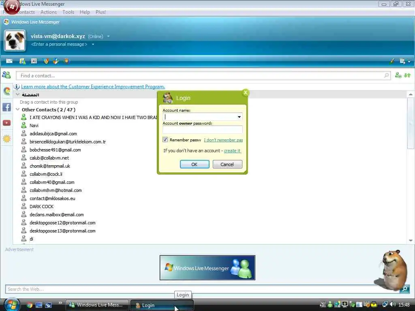Open the sun weather sidebar tab
Screen dimensions: 415x311
[6, 138]
